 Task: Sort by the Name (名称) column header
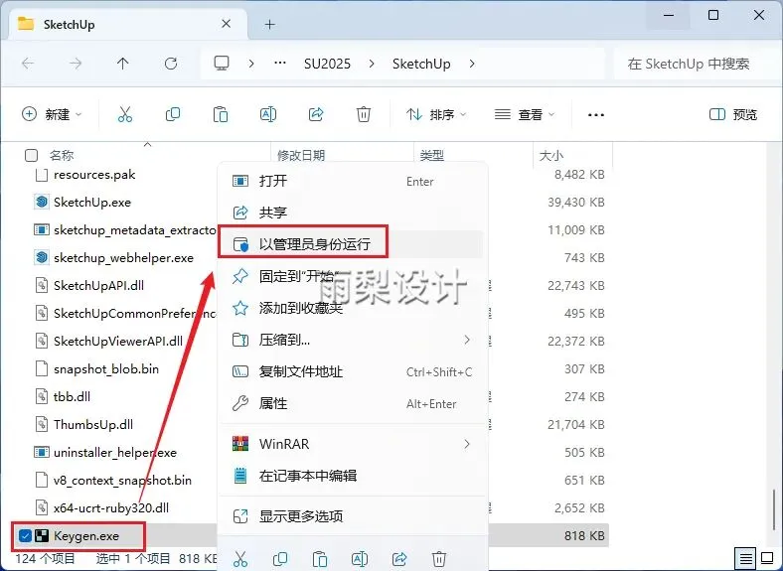click(x=62, y=155)
